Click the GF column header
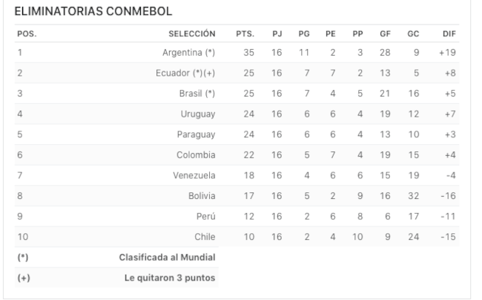The image size is (482, 300). (x=385, y=34)
